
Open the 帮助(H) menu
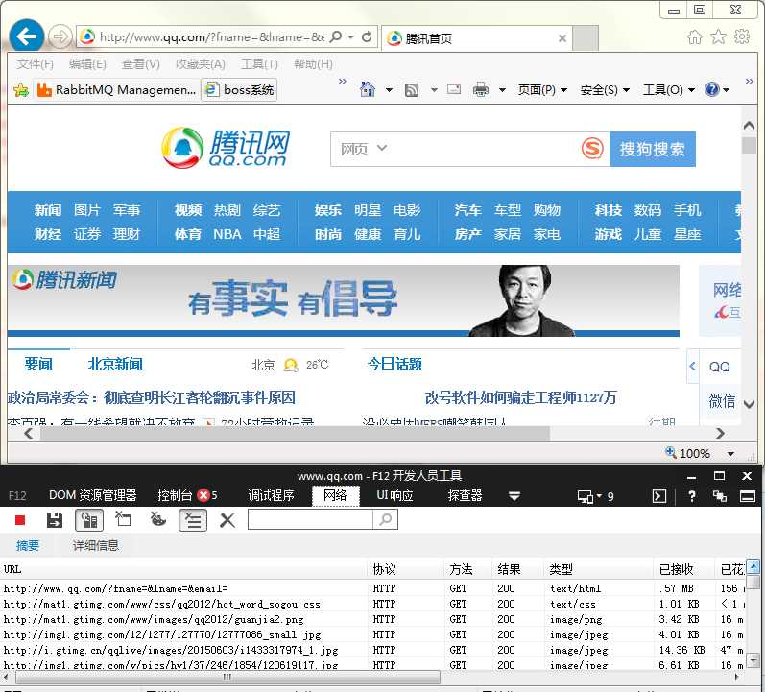313,64
